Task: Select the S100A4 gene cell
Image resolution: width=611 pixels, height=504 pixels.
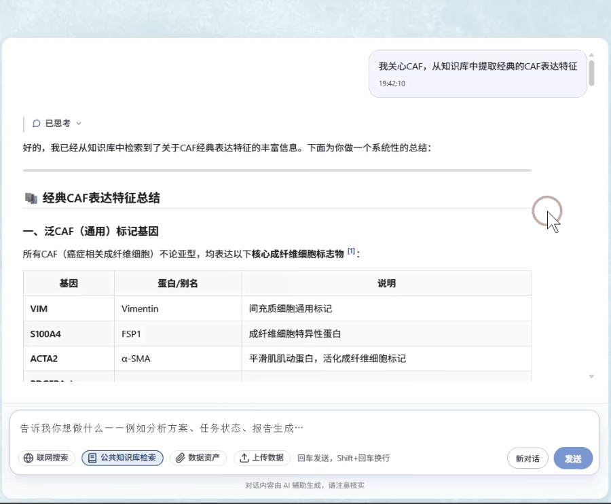Action: 69,334
